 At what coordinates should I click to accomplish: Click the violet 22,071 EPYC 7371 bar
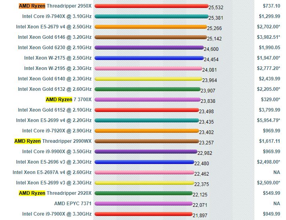pos(143,204)
